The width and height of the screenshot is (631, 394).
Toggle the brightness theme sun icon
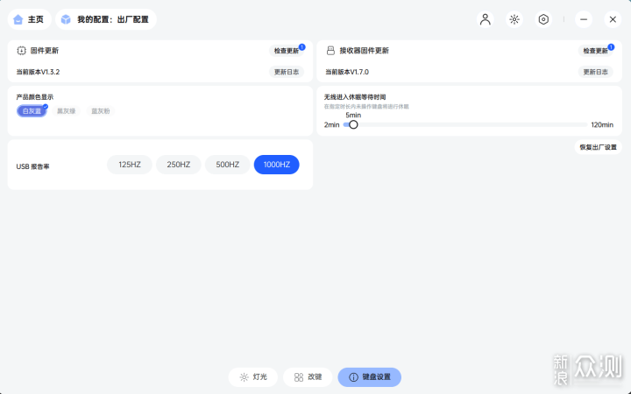tap(514, 19)
